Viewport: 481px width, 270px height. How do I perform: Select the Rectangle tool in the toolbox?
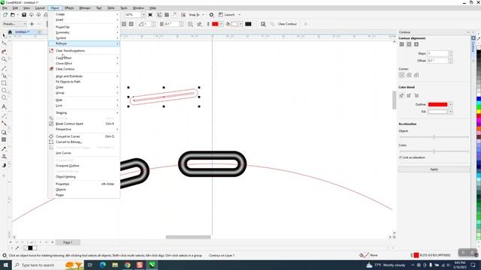4,83
